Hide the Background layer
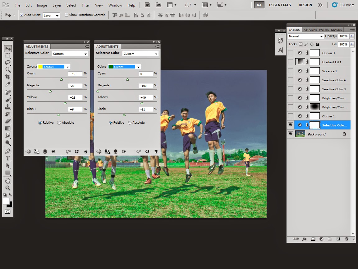Viewport: 358px width, 269px height. coord(290,134)
